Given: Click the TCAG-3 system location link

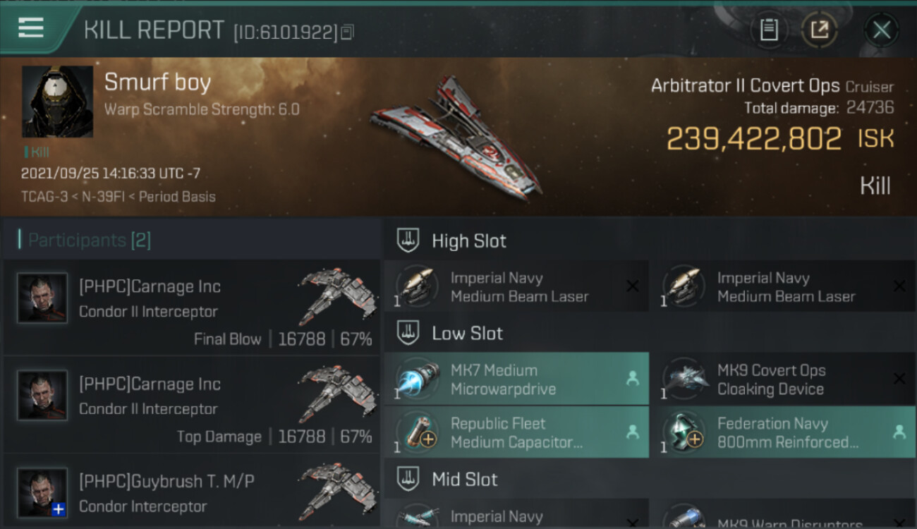Looking at the screenshot, I should pyautogui.click(x=44, y=196).
